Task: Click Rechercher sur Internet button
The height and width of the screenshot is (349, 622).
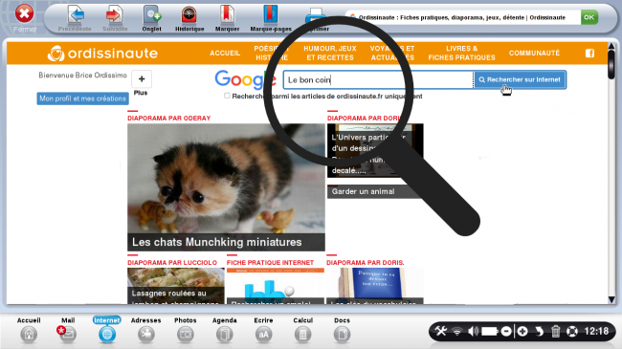Action: coord(520,79)
